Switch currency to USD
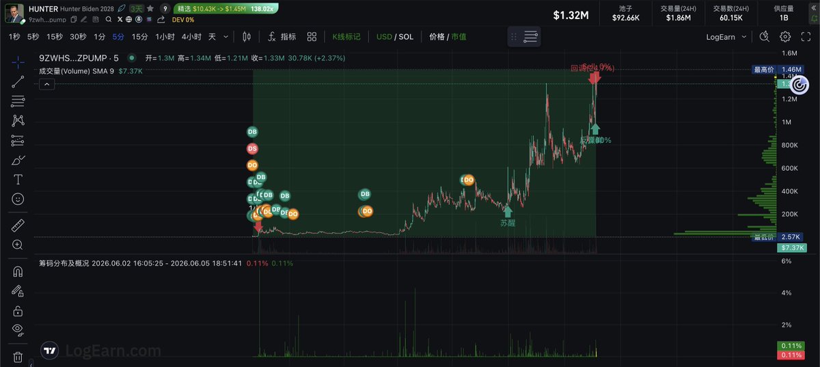Image resolution: width=820 pixels, height=367 pixels. (x=384, y=37)
